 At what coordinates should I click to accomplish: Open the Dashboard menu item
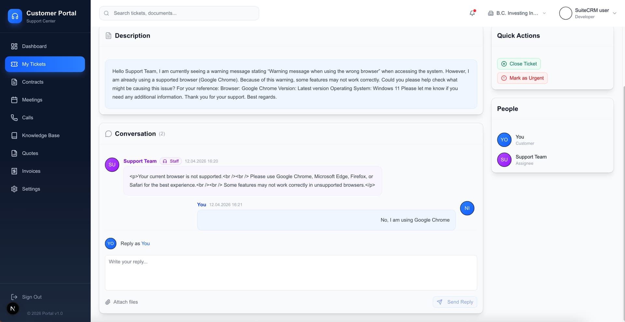click(34, 47)
